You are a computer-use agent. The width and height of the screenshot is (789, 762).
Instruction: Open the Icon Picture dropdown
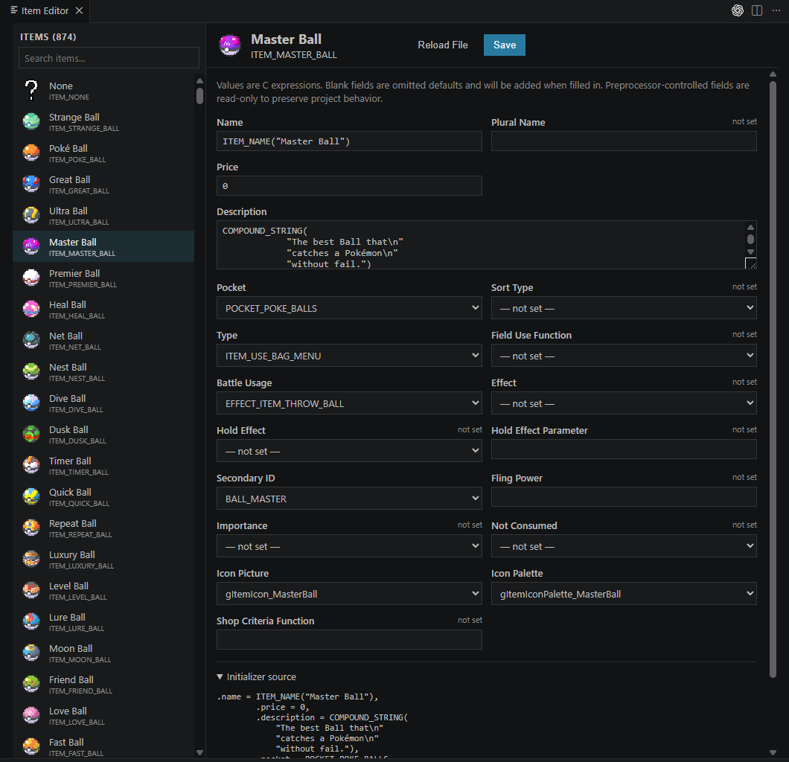[x=349, y=594]
